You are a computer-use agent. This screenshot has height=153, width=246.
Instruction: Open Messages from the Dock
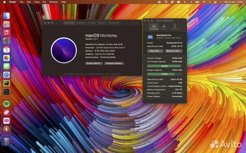click(x=6, y=66)
